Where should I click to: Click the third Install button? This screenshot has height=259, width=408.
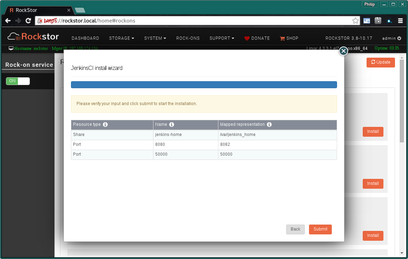coord(373,235)
